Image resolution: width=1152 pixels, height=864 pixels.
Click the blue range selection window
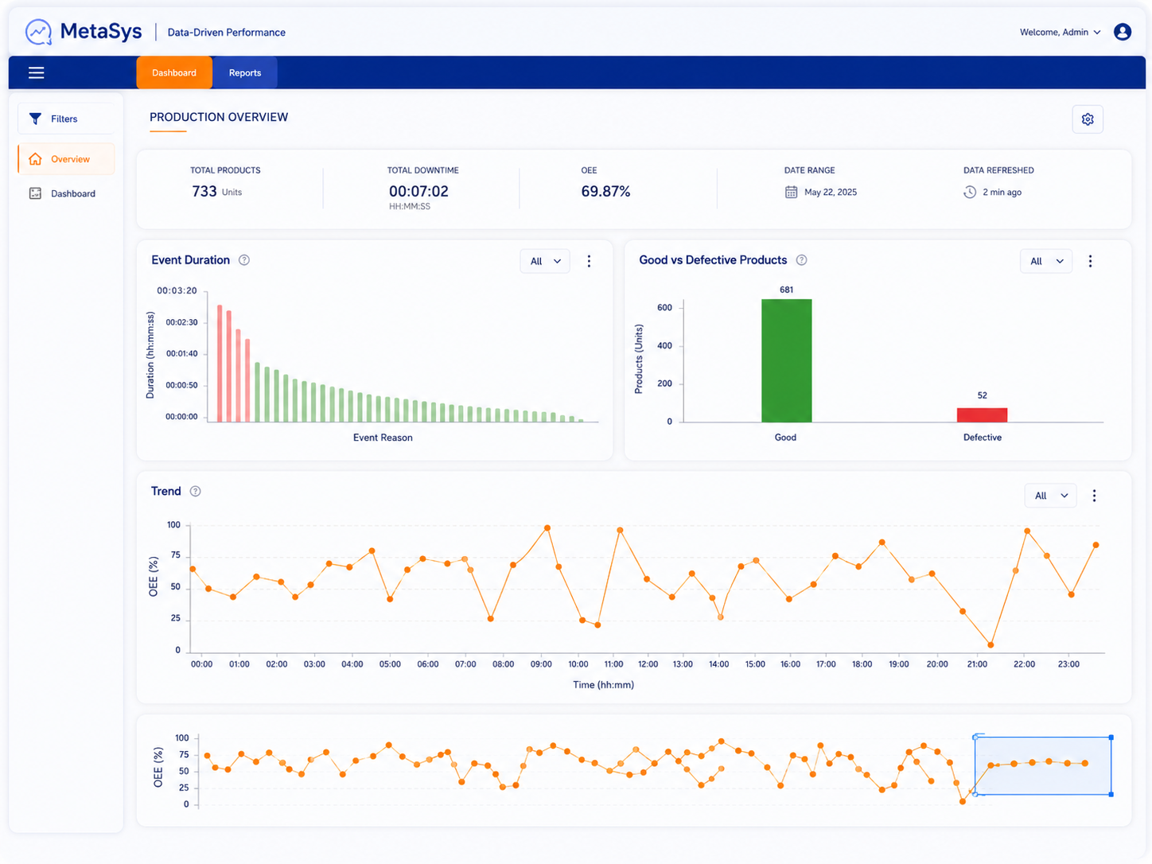coord(1043,765)
